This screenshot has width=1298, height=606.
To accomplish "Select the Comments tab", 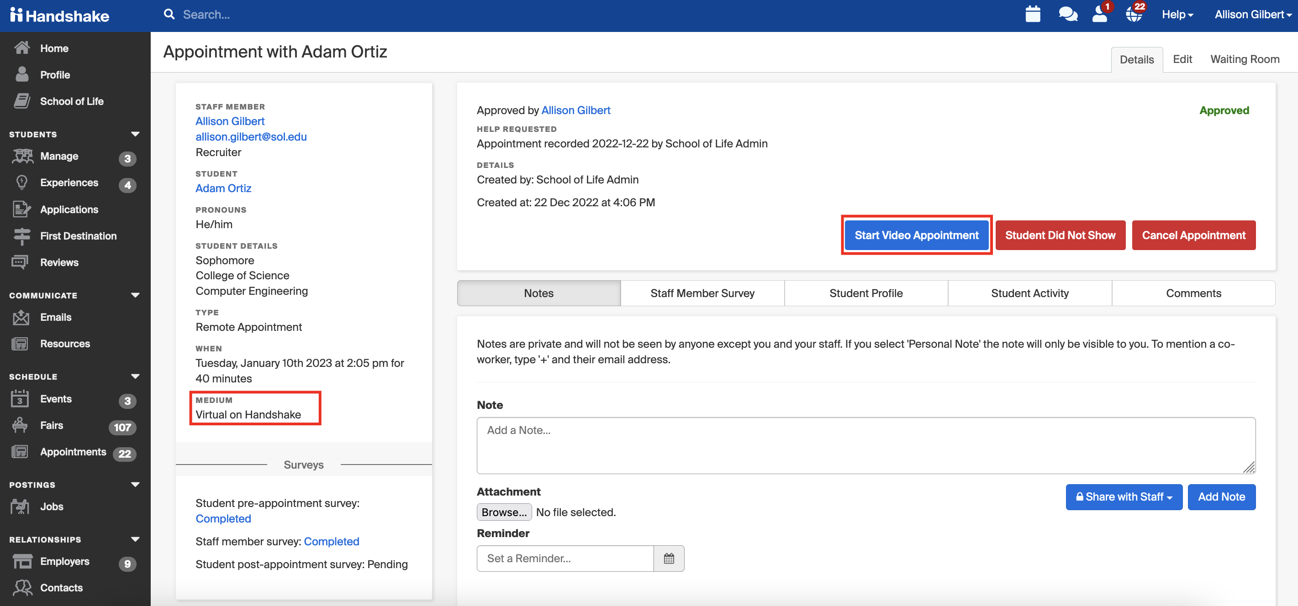I will point(1193,293).
